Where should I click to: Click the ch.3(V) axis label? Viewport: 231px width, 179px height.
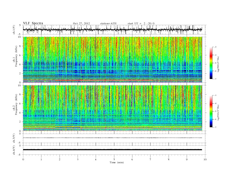14,138
